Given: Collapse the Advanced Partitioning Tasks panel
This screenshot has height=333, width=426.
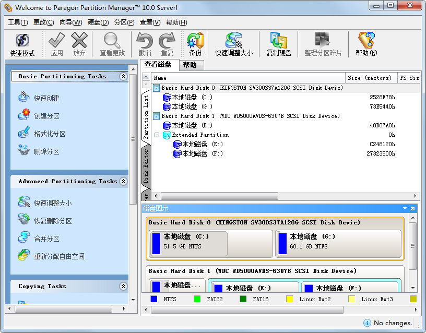Looking at the screenshot, I should click(123, 182).
